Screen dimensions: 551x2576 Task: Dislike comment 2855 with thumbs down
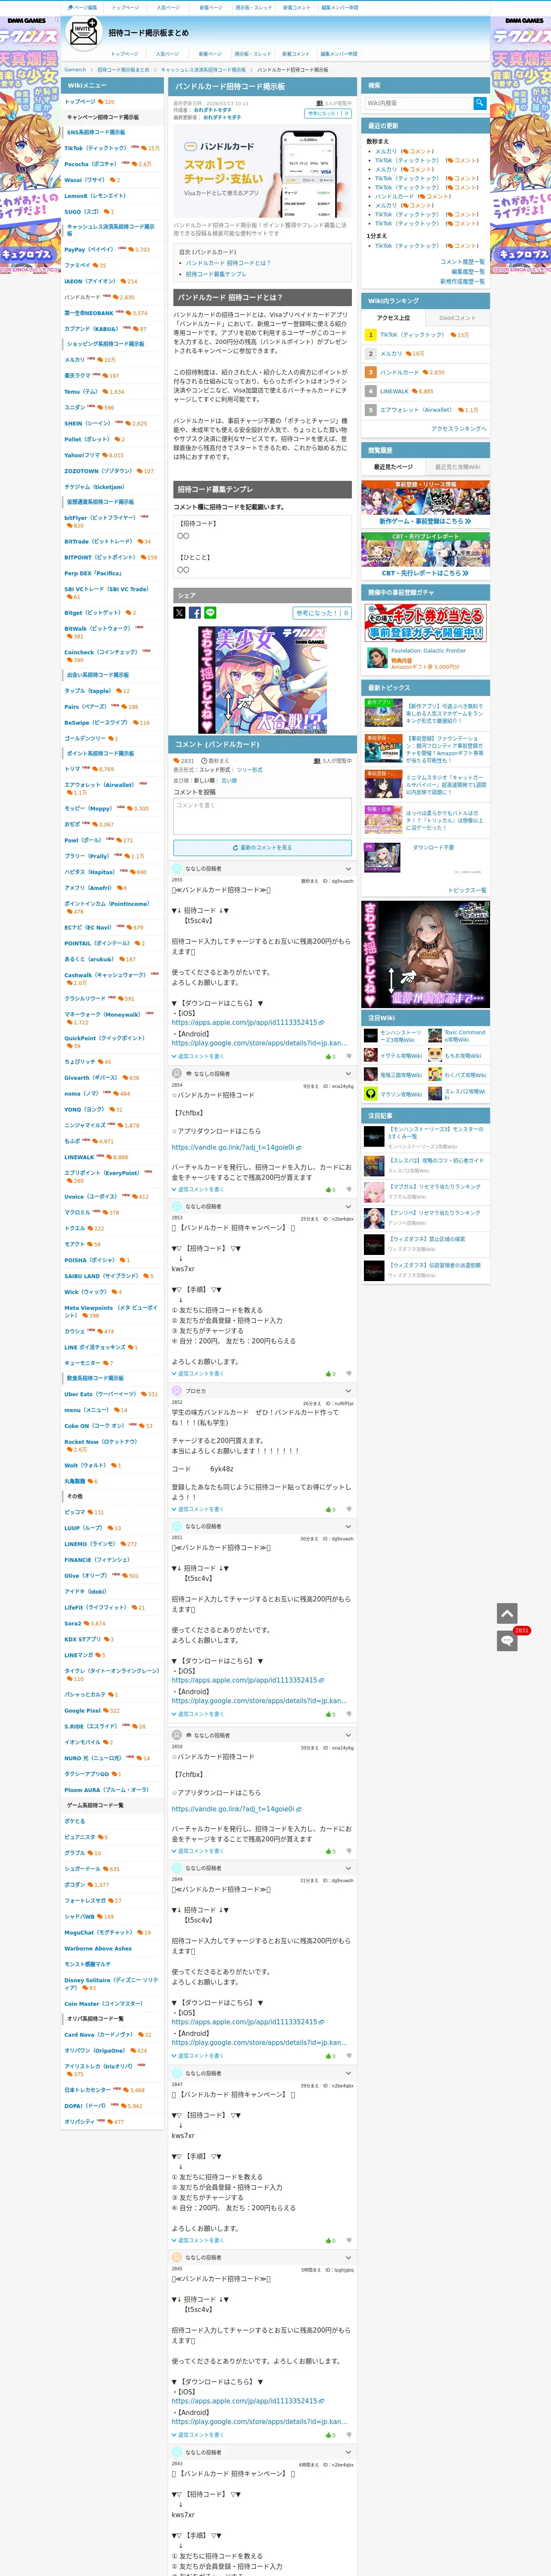348,1056
